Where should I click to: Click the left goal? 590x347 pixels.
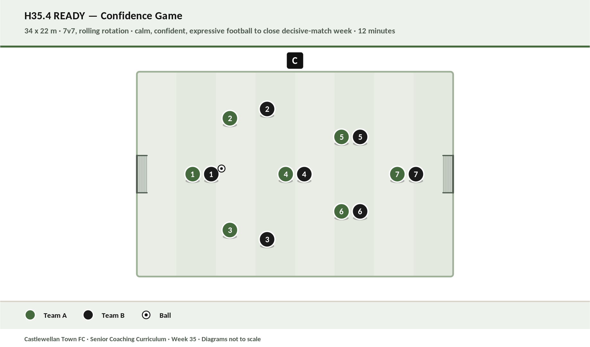[142, 174]
